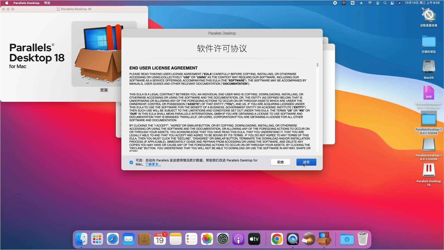Accept the license with the 接受 button
This screenshot has height=250, width=444.
[306, 162]
